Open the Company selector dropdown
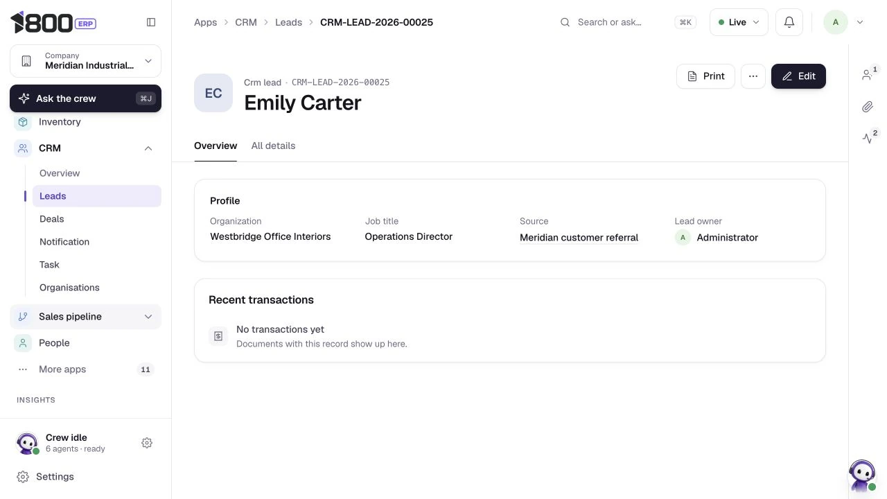Image resolution: width=887 pixels, height=499 pixels. [86, 61]
